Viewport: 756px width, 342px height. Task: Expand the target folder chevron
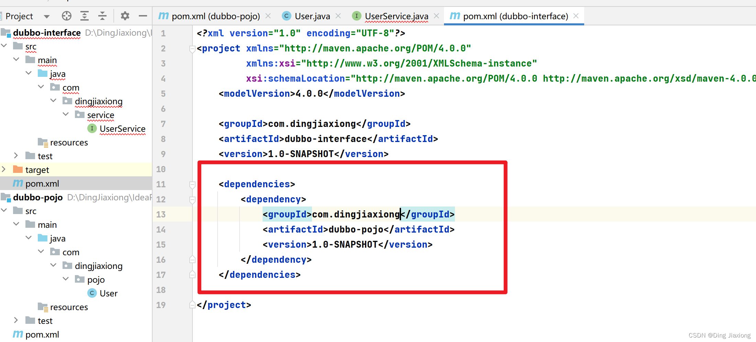point(3,169)
